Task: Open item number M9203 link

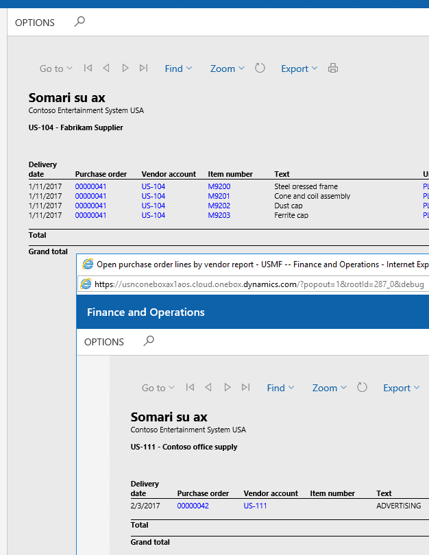Action: pos(219,215)
